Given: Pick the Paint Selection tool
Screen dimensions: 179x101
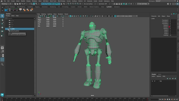Looking at the screenshot, I should pyautogui.click(x=2, y=24).
